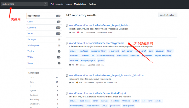Click the pink C++ language dot
Screen dimensions: 189x108
(x=78, y=32)
